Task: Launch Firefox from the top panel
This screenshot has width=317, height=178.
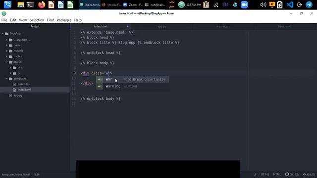Action: click(x=42, y=4)
